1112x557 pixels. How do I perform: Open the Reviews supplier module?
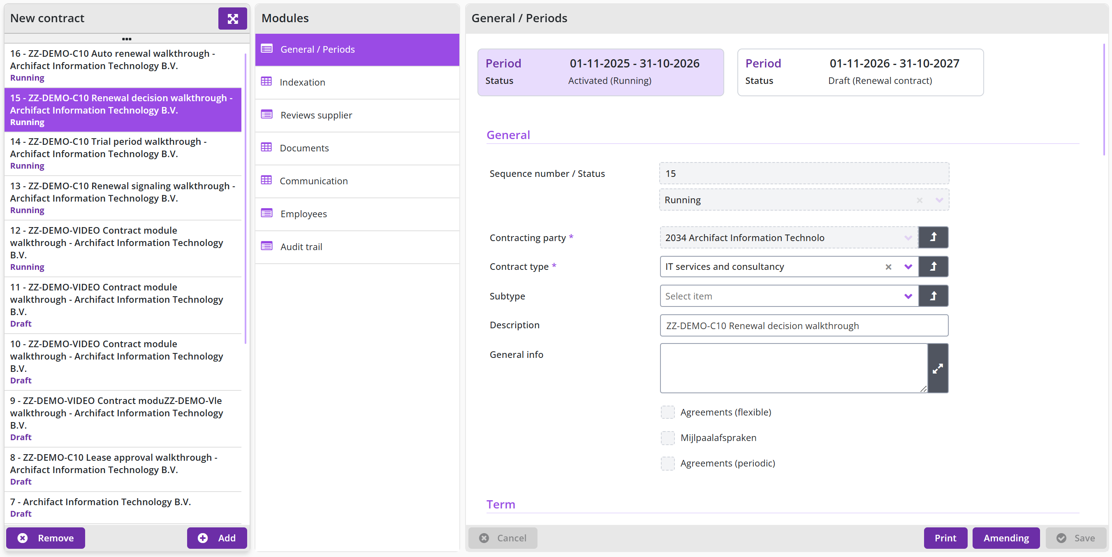pos(357,115)
